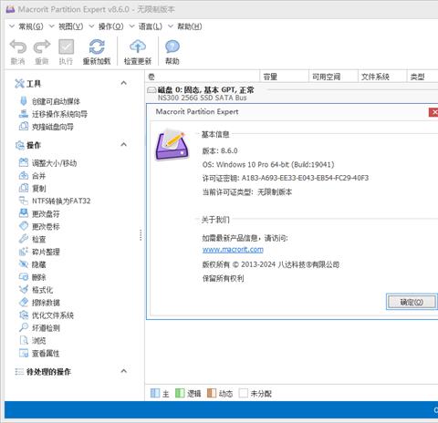Collapse the Pending operations (待处理的操作) chevron
Image resolution: width=438 pixels, height=423 pixels.
[123, 371]
